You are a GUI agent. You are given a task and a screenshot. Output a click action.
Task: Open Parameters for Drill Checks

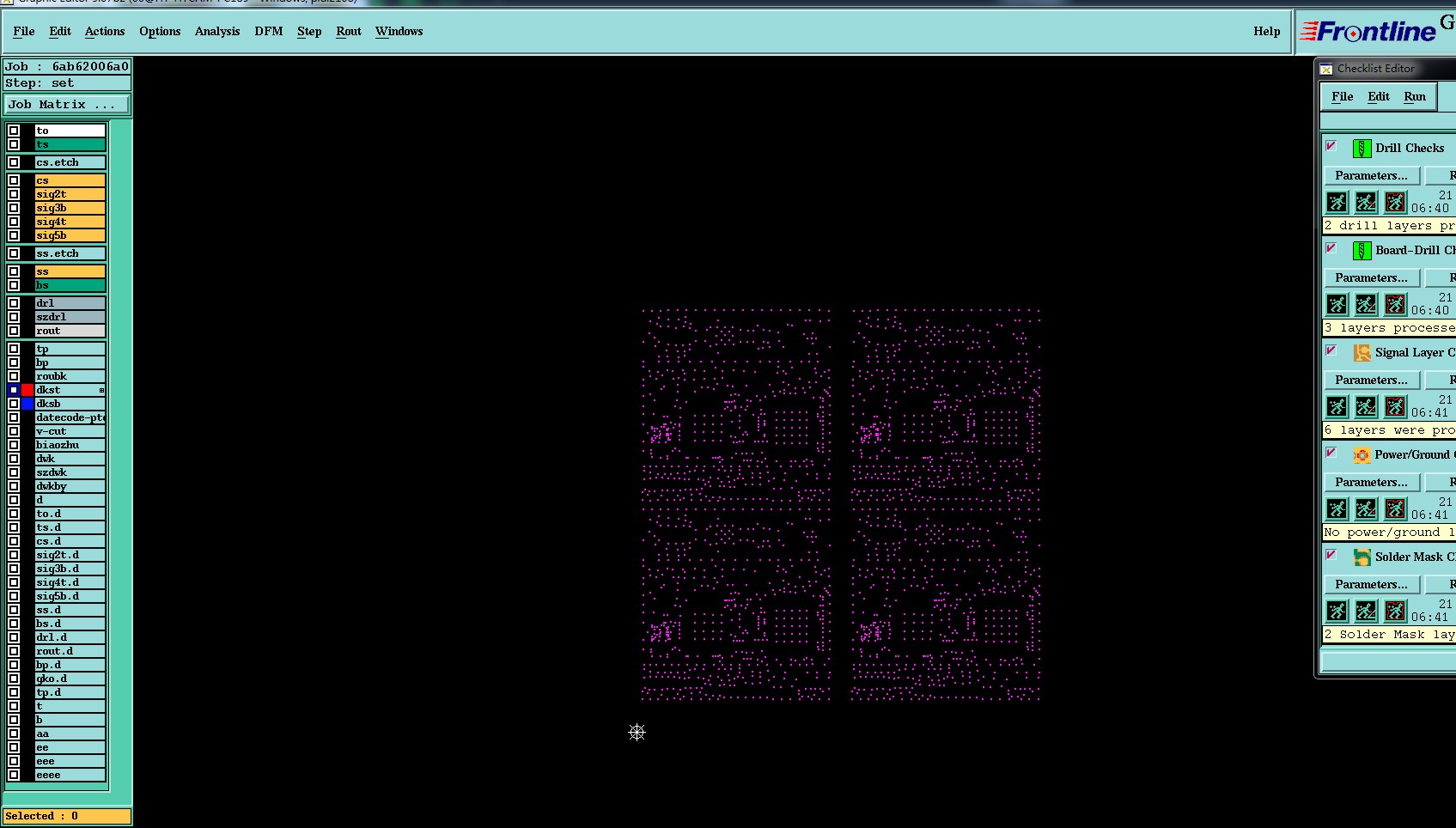click(1371, 176)
